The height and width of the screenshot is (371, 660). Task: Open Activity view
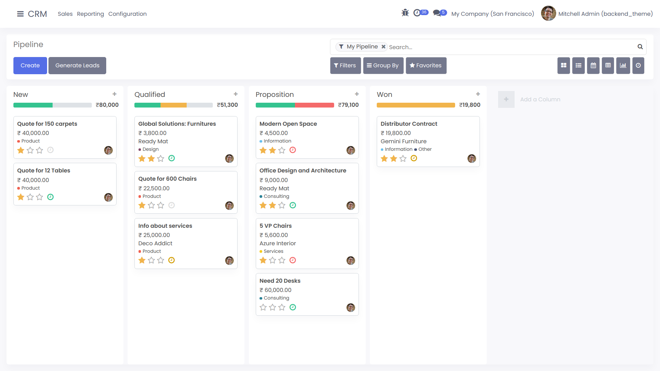(x=638, y=66)
